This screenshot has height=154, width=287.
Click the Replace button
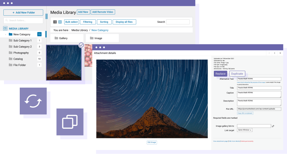click(220, 74)
